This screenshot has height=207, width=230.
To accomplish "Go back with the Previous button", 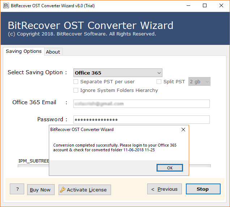I will click(x=165, y=189).
